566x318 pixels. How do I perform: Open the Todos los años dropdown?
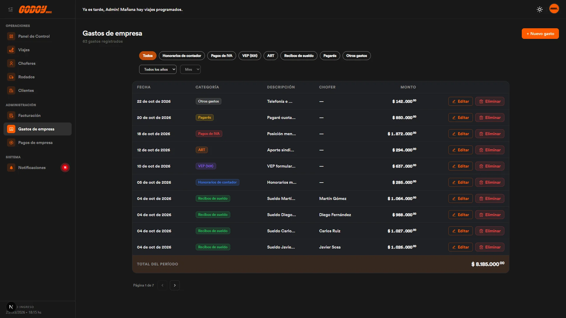coord(158,69)
